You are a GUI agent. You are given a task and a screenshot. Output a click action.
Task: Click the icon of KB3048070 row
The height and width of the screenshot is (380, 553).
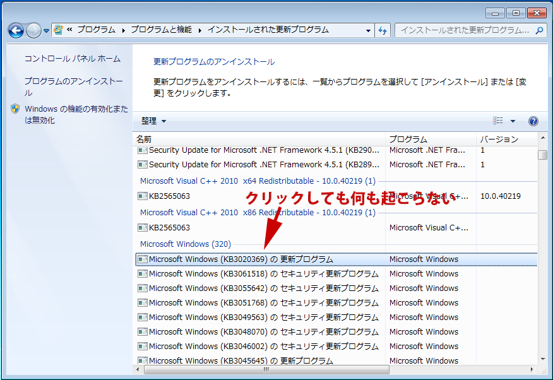coord(143,332)
